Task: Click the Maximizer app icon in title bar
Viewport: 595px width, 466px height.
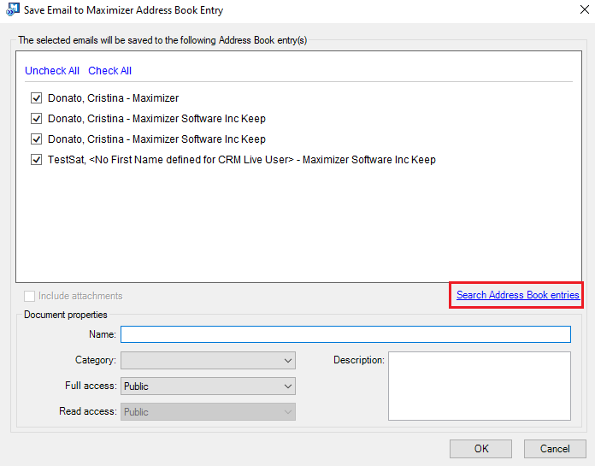Action: pos(13,9)
